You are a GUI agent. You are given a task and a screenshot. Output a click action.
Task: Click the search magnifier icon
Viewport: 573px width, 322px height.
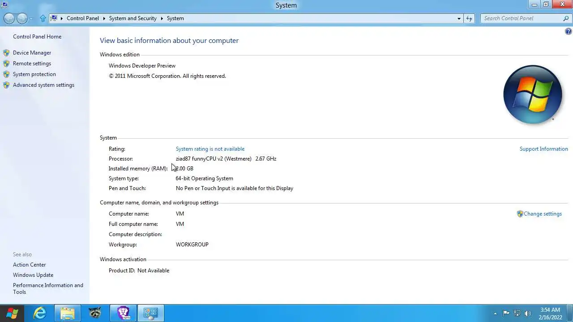566,18
